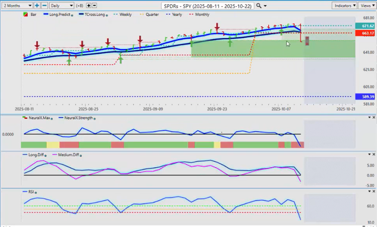Click the SPDRs - SPY symbol field
This screenshot has height=227, width=377.
(x=207, y=6)
